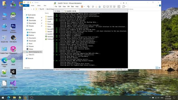Switch to details view icon in File Explorer
The image size is (178, 100).
pyautogui.click(x=157, y=68)
